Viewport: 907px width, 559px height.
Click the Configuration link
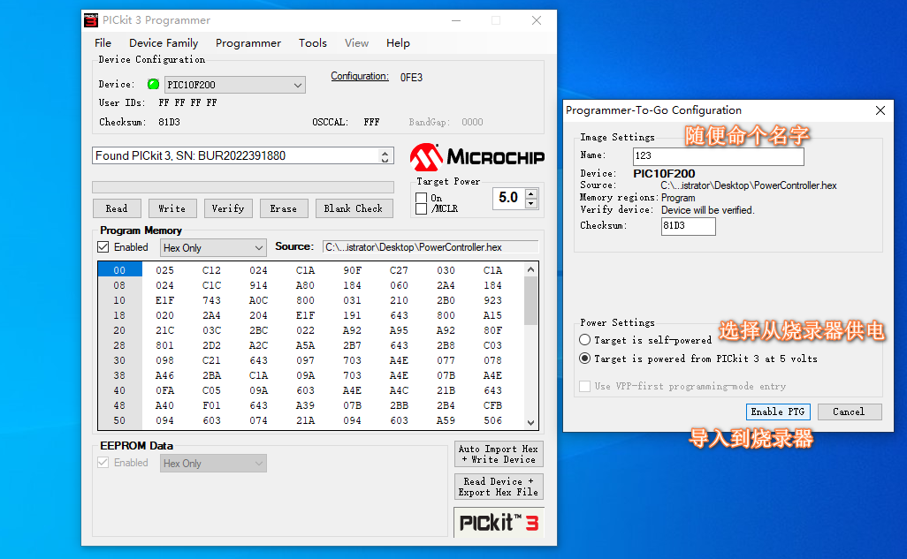pyautogui.click(x=360, y=76)
